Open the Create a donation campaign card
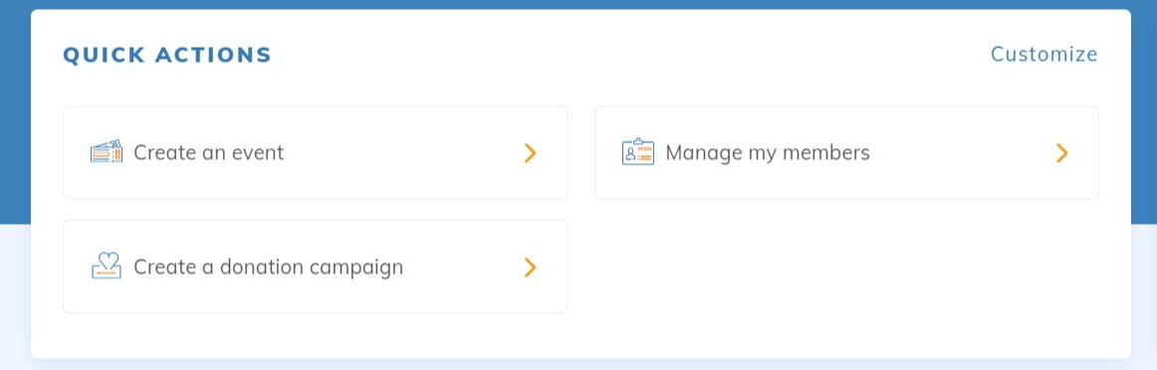This screenshot has width=1157, height=370. click(315, 267)
